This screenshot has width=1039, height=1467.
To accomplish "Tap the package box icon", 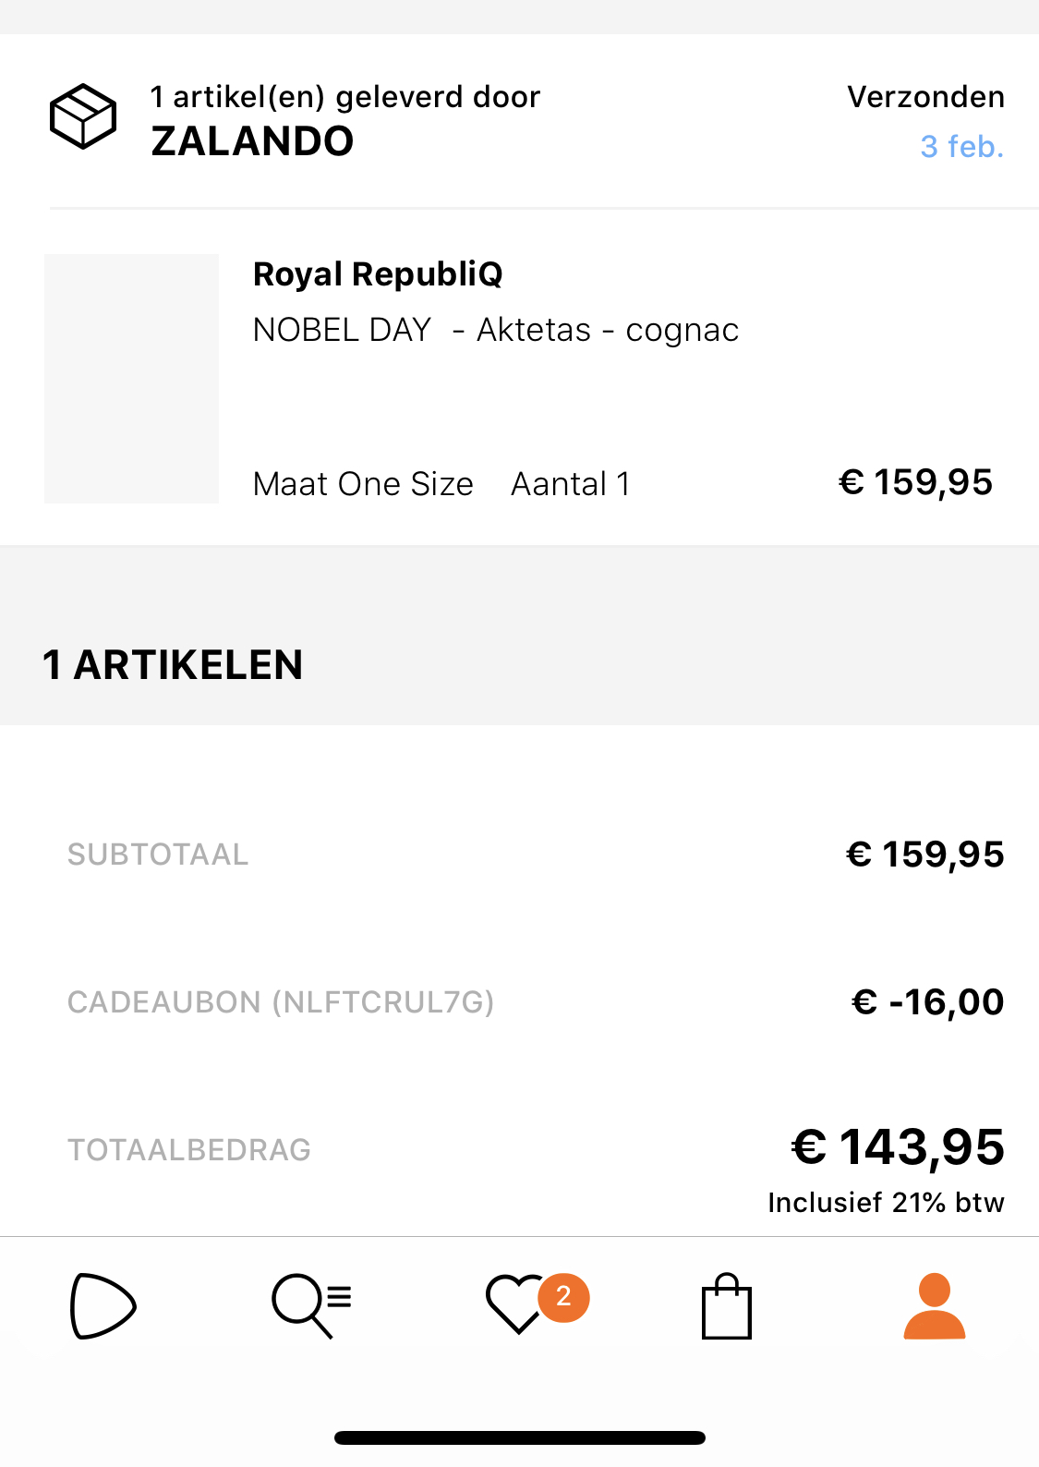I will [83, 116].
